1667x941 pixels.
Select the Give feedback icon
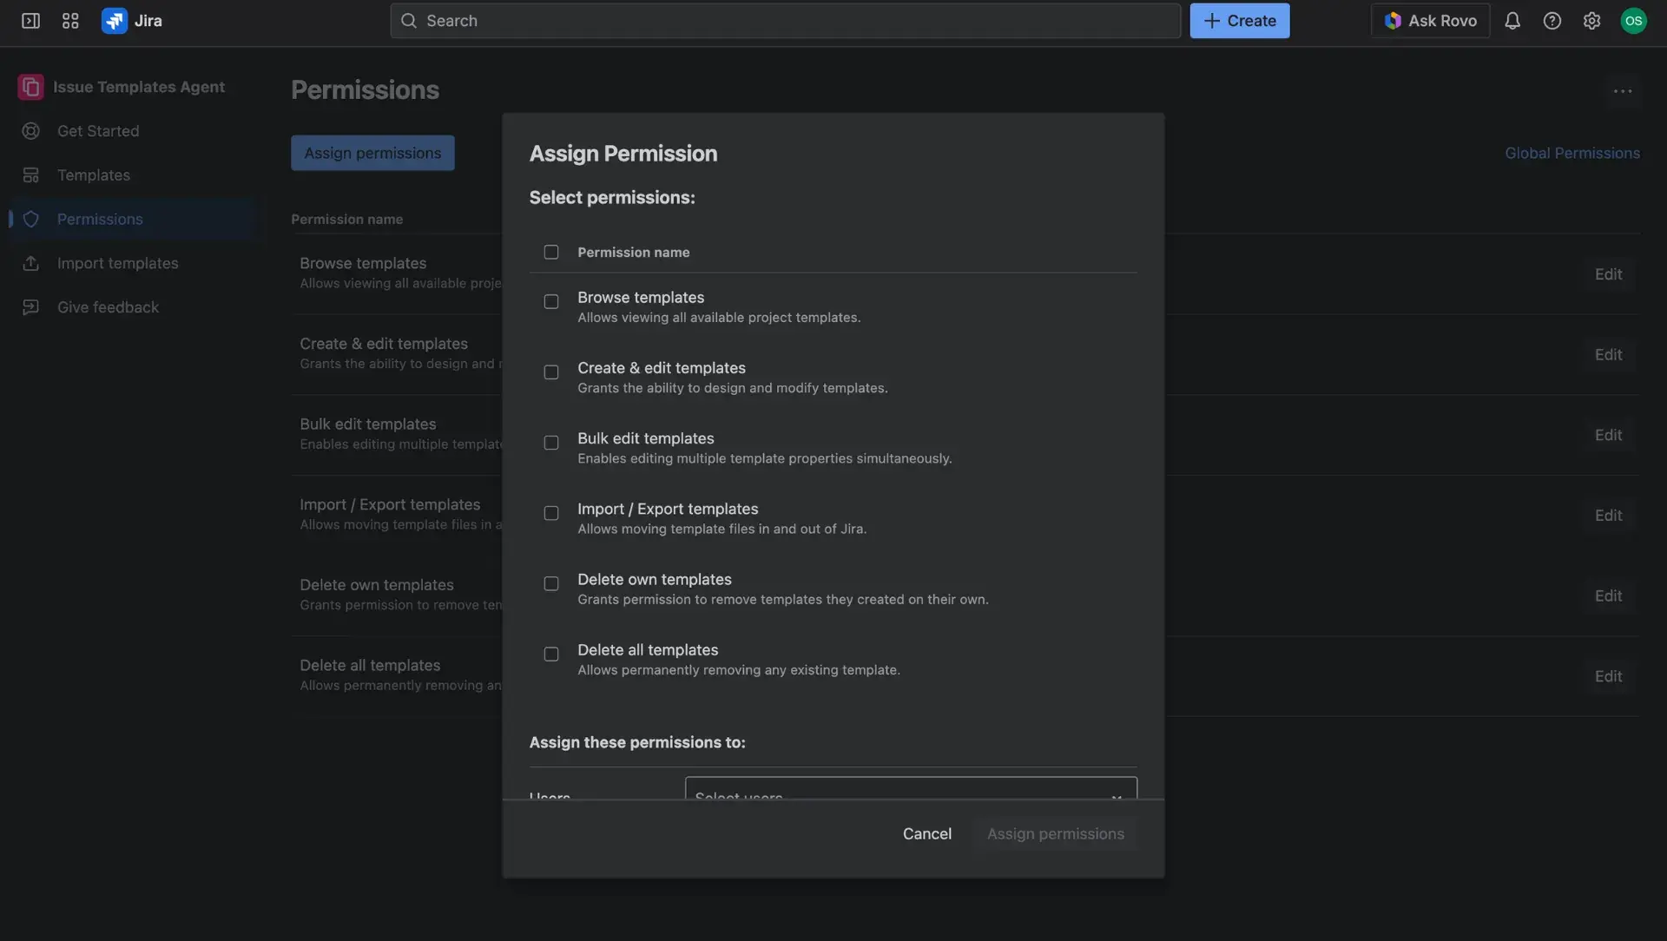click(x=30, y=306)
